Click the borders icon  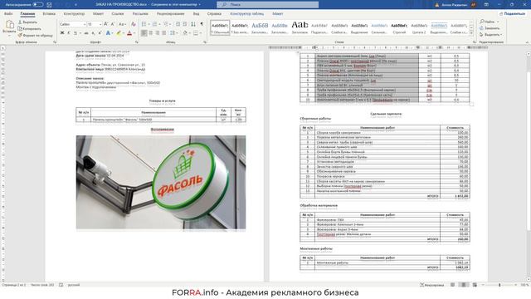(x=196, y=33)
